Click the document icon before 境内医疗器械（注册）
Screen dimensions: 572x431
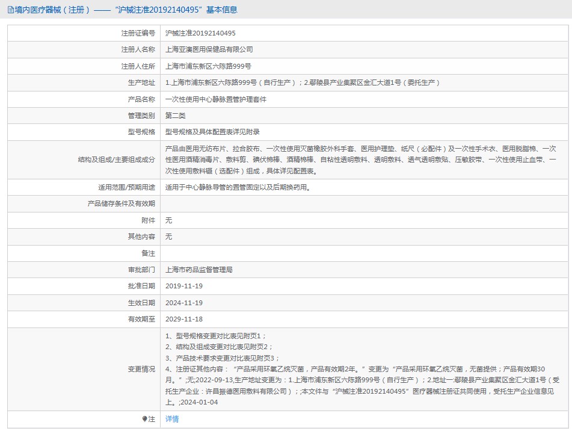9,10
